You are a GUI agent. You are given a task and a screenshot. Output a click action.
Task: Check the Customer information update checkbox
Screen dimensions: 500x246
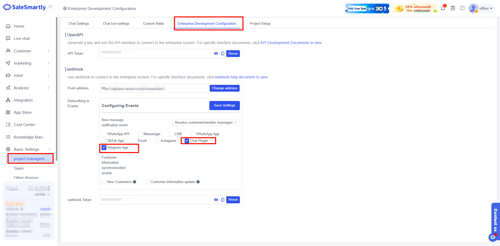(148, 182)
